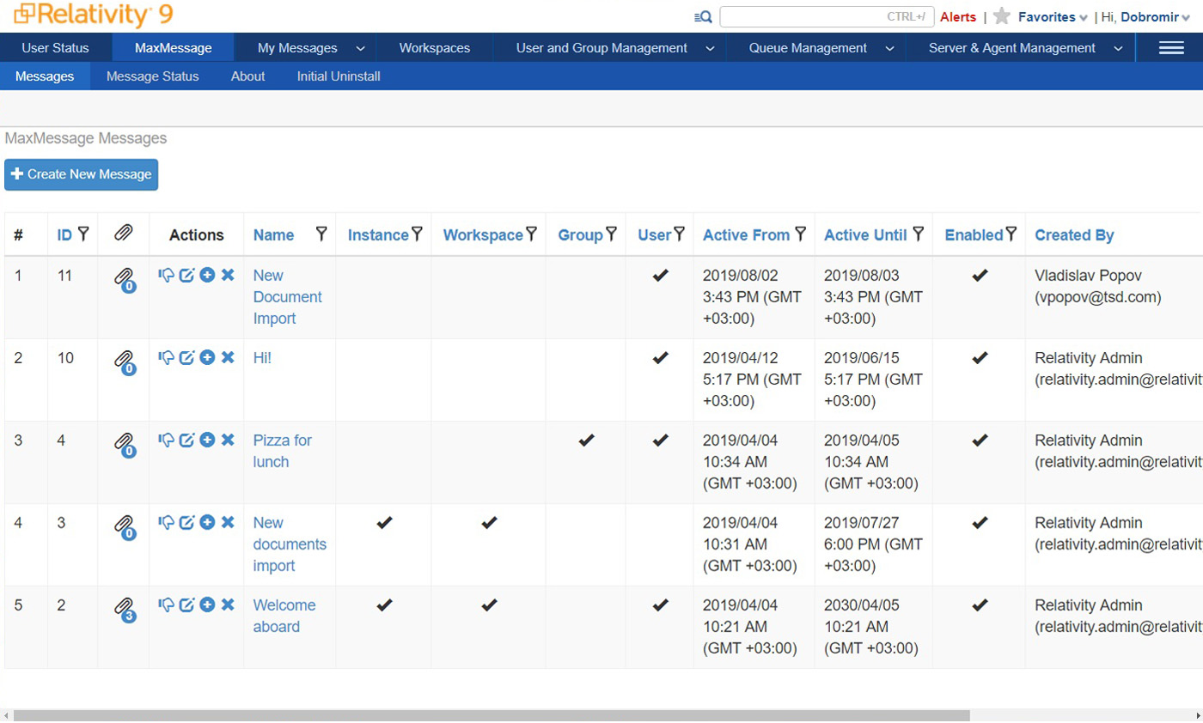Image resolution: width=1203 pixels, height=723 pixels.
Task: Click thumbs-down disable icon for Welcome aboard
Action: 167,605
